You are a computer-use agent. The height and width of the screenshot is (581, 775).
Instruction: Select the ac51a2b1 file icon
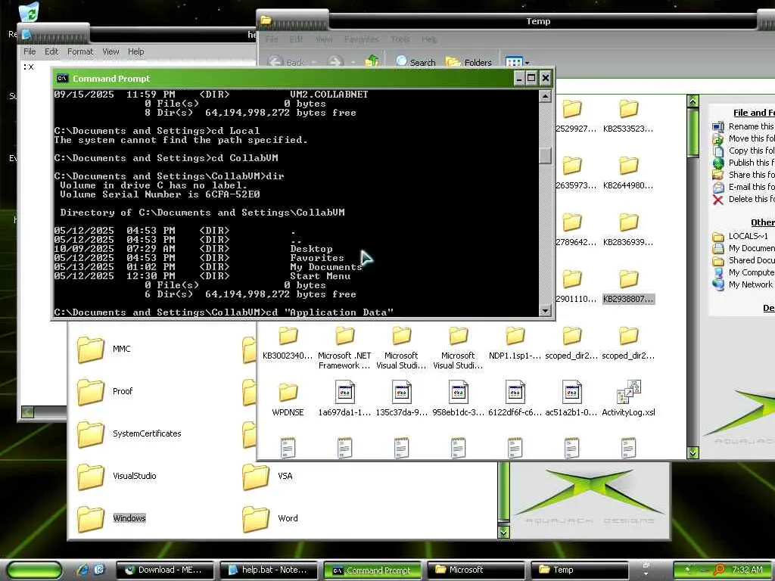[x=572, y=392]
